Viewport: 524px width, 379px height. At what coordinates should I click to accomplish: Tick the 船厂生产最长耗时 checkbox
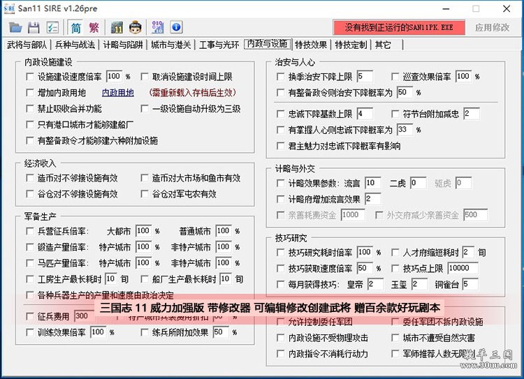(x=145, y=278)
